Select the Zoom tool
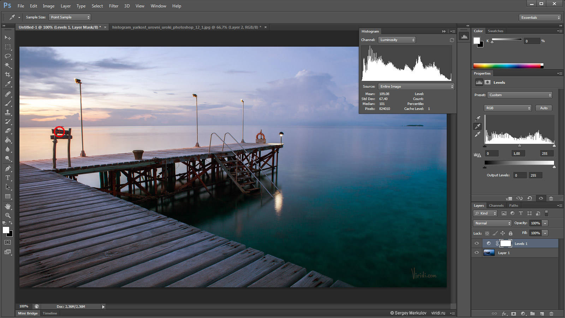 pos(8,216)
